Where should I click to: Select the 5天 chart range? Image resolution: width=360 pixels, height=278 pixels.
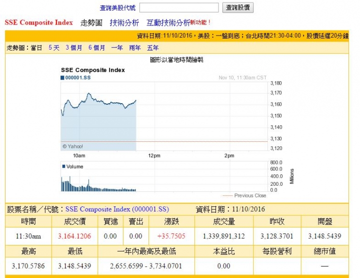(x=54, y=48)
